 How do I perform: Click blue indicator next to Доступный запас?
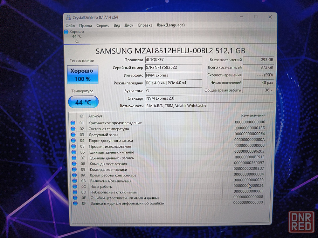pyautogui.click(x=73, y=135)
